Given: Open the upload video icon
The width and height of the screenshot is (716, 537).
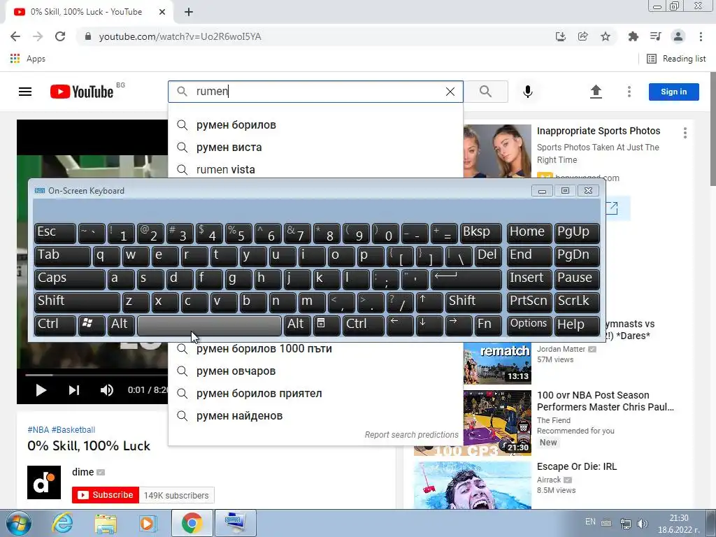Looking at the screenshot, I should (x=596, y=92).
